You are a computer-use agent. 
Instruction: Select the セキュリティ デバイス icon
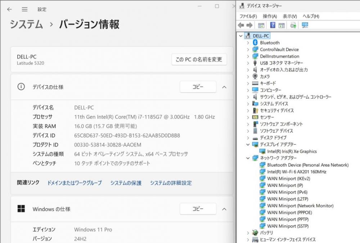(255, 111)
